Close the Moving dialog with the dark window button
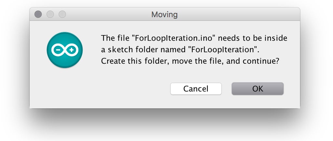The image size is (333, 141). [x=38, y=14]
